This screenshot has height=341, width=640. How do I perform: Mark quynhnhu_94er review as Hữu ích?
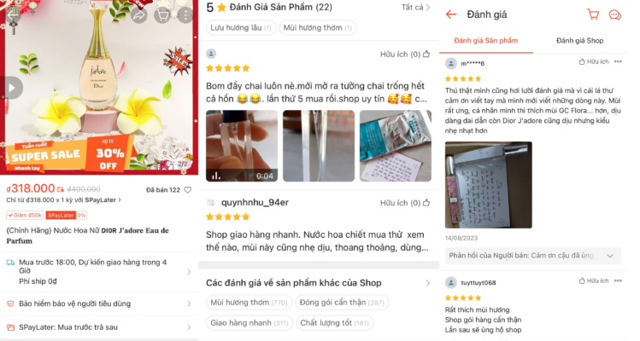(405, 203)
